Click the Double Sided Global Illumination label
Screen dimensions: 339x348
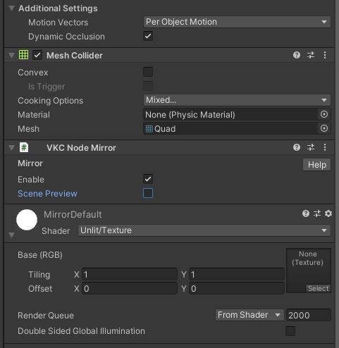click(81, 331)
